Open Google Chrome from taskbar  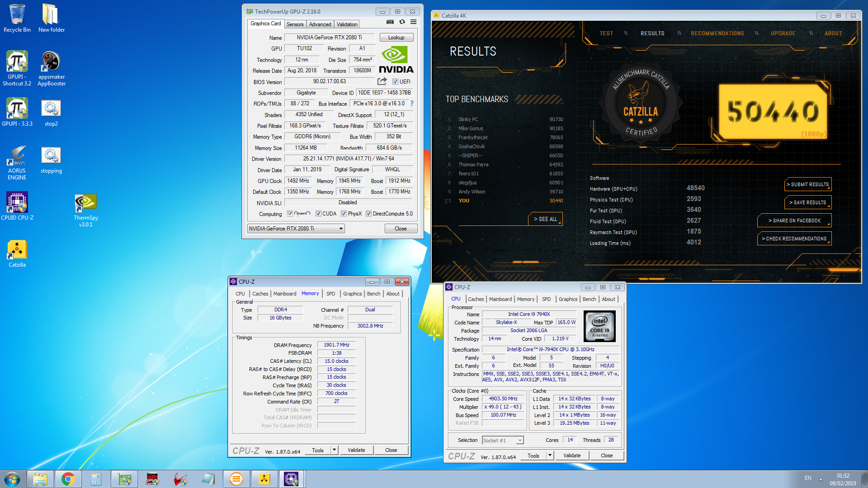coord(68,479)
